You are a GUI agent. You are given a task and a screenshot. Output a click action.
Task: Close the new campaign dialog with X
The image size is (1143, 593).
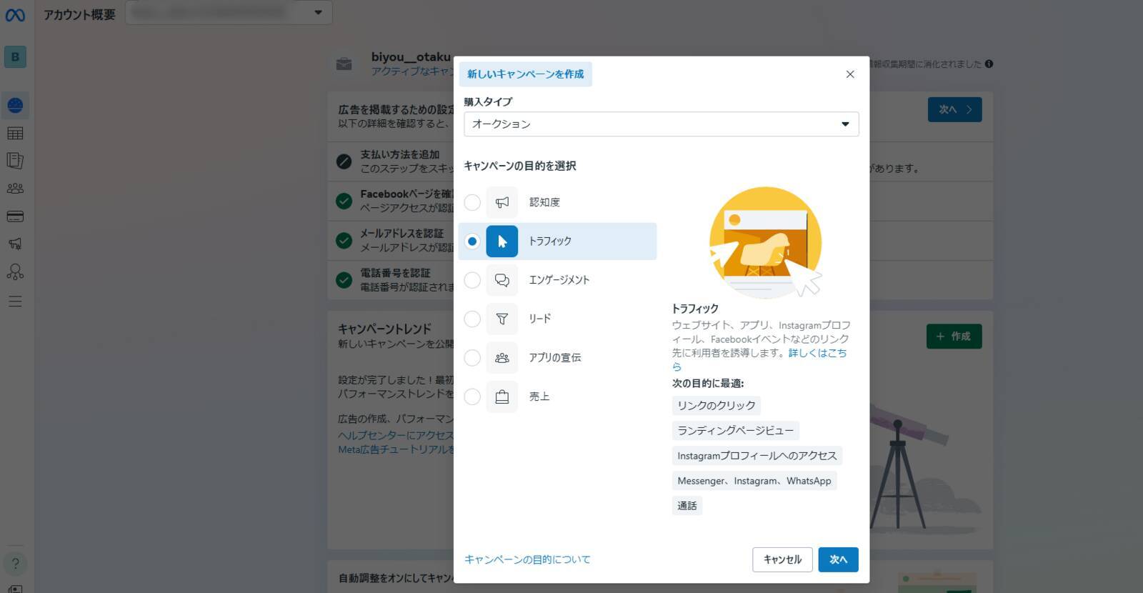point(850,74)
